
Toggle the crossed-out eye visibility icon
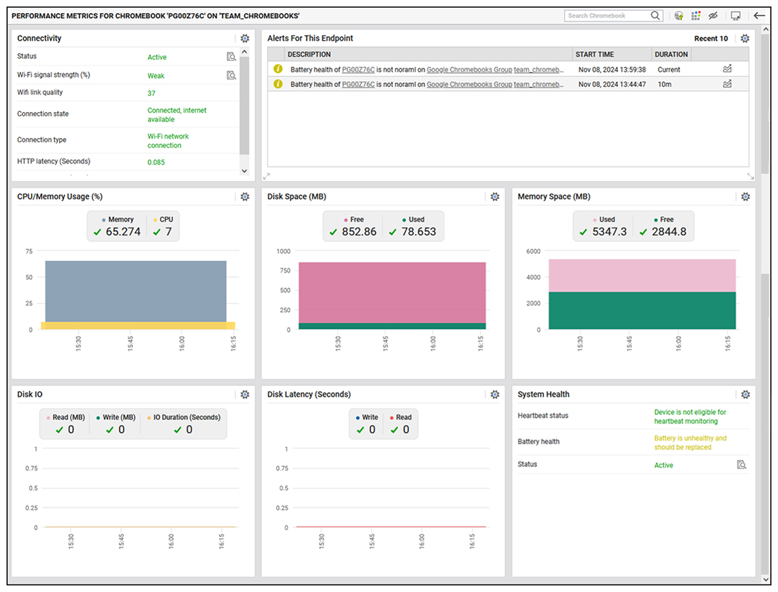(713, 16)
